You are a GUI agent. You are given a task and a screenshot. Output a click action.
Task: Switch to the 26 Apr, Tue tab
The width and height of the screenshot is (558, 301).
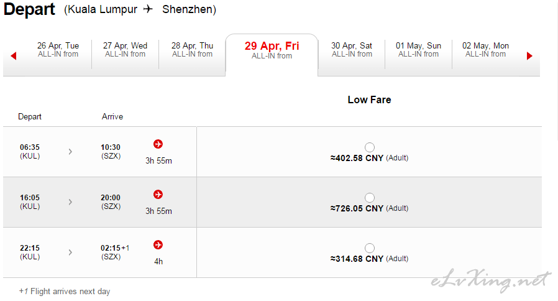(58, 50)
